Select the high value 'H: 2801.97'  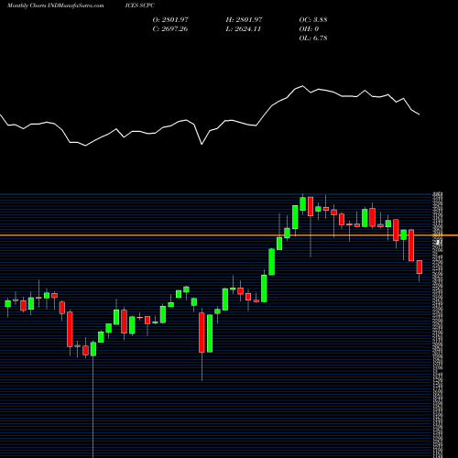coord(244,20)
